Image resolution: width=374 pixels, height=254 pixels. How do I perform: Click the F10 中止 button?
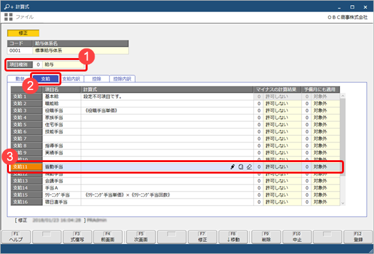(297, 237)
